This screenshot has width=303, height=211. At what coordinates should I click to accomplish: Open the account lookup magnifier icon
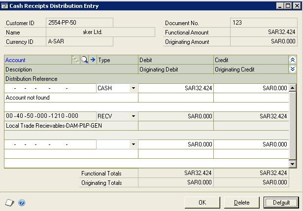(84, 60)
